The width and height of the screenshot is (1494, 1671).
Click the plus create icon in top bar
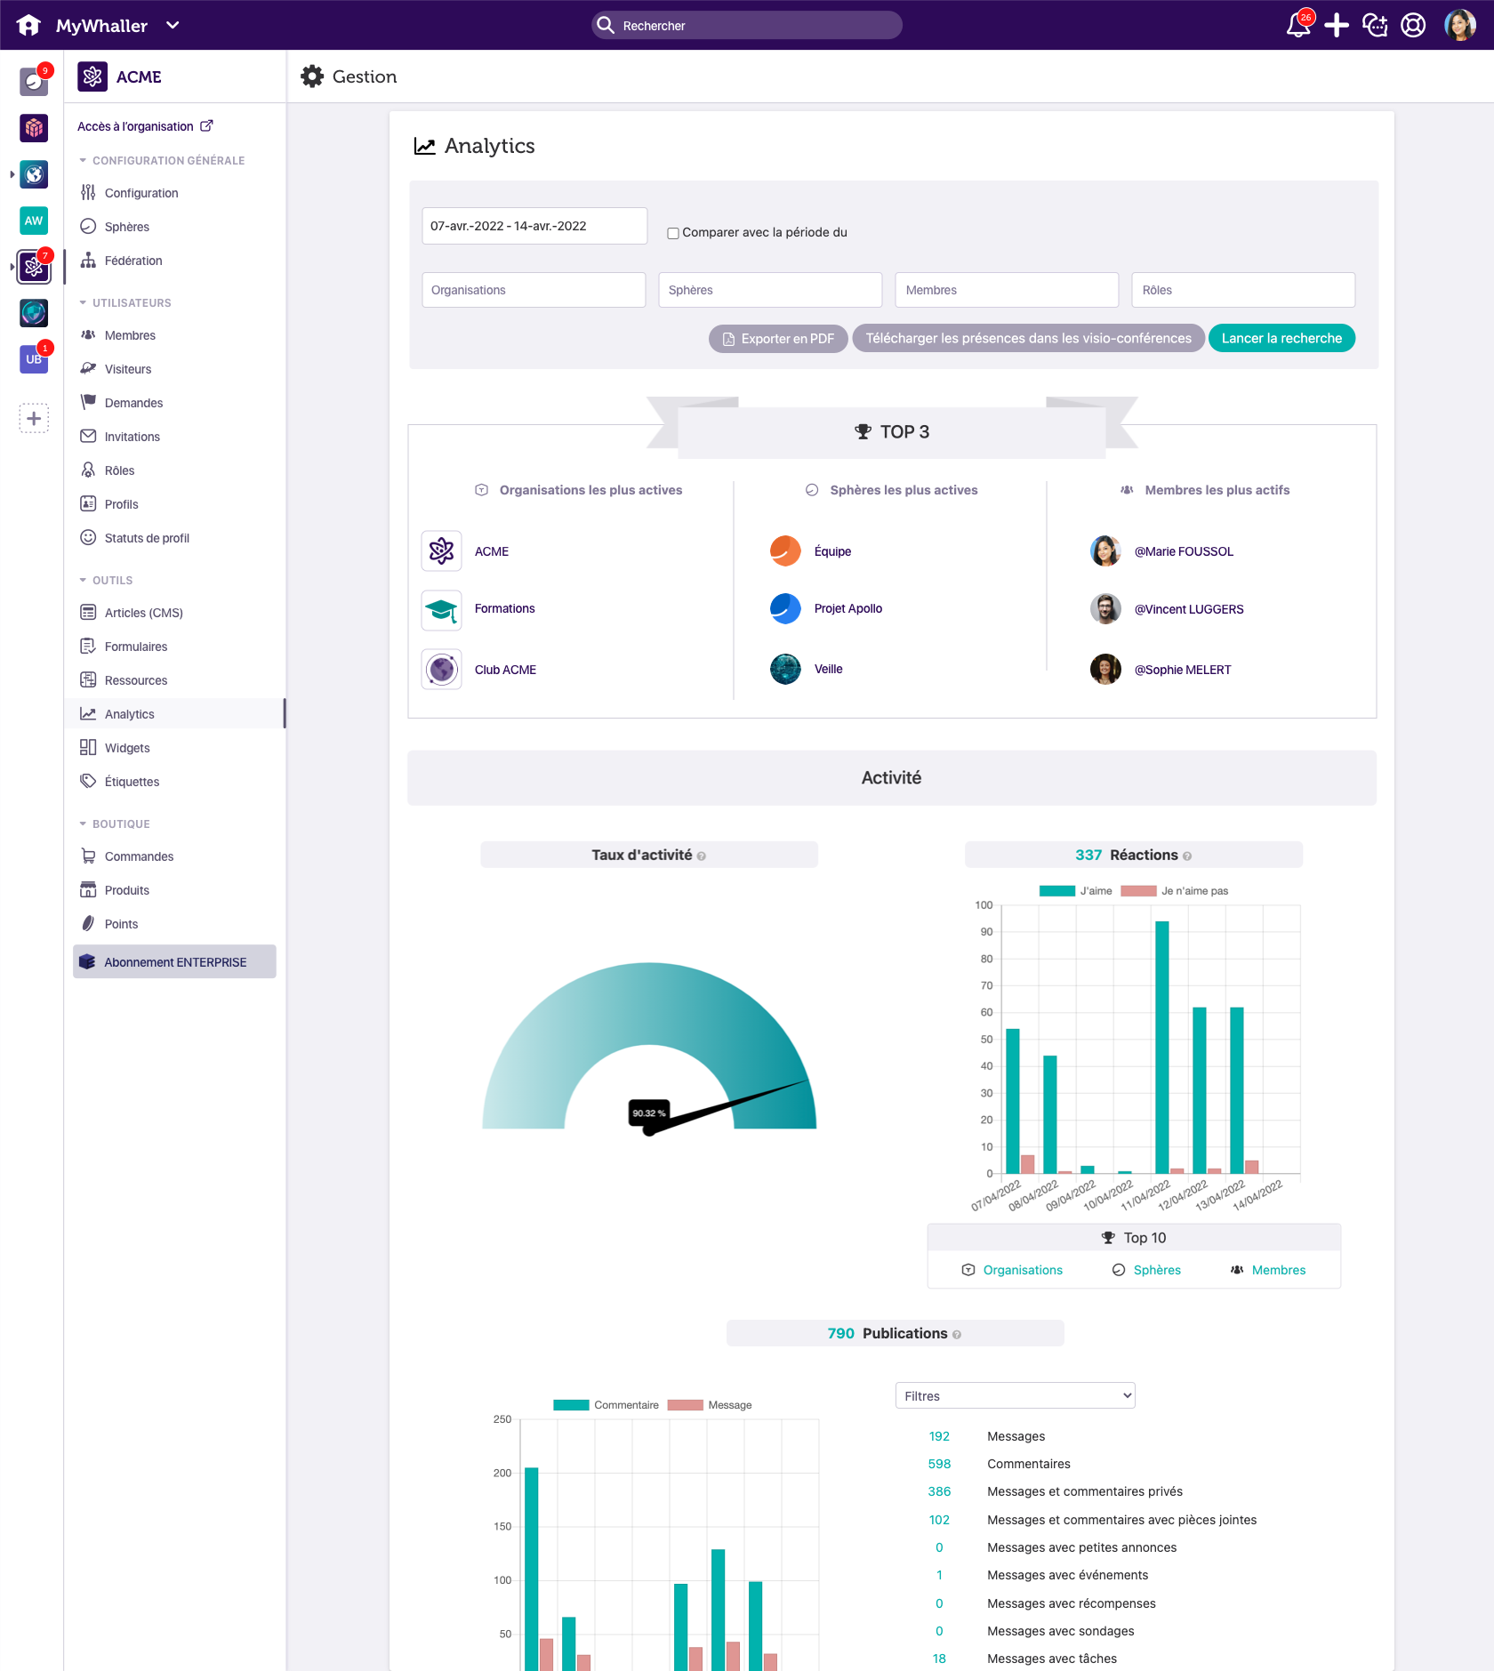pyautogui.click(x=1336, y=26)
